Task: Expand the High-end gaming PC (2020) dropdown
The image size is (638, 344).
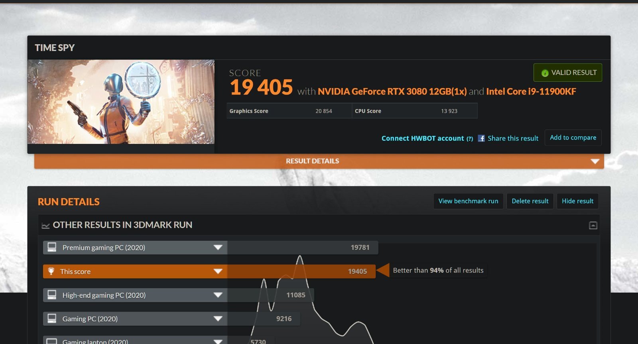Action: coord(218,295)
